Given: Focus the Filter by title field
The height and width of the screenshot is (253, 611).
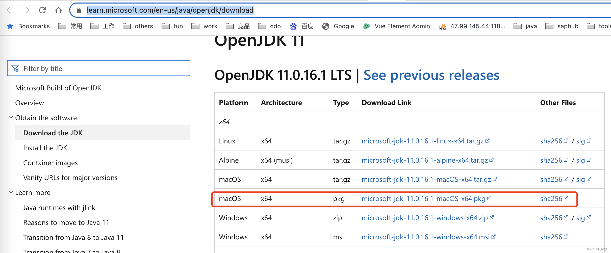Looking at the screenshot, I should click(98, 68).
